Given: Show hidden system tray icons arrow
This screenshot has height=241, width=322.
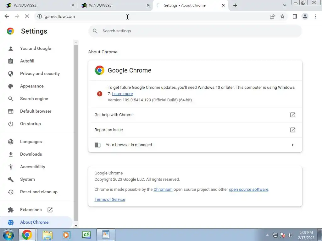Looking at the screenshot, I should (x=267, y=235).
